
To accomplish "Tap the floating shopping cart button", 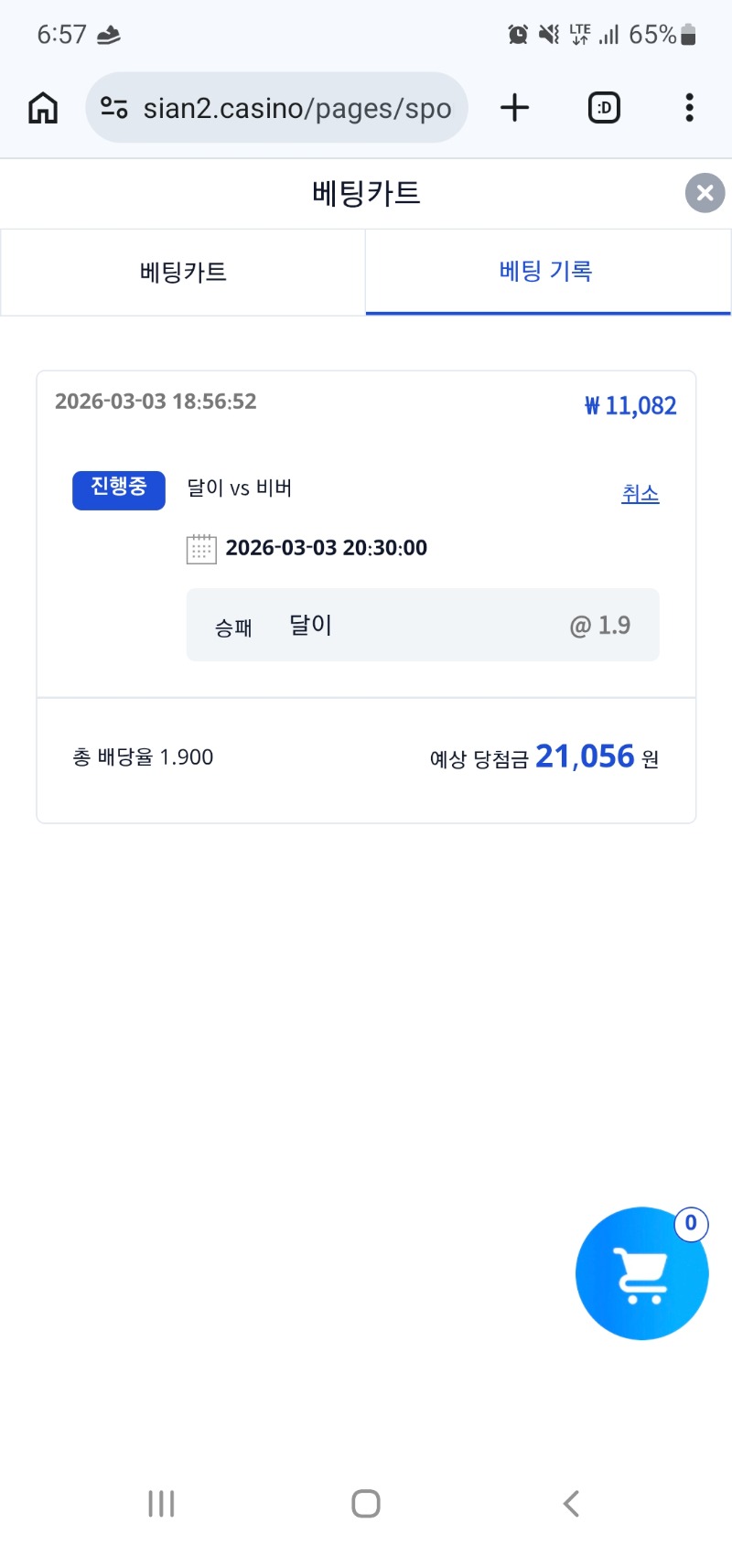I will tap(641, 1273).
